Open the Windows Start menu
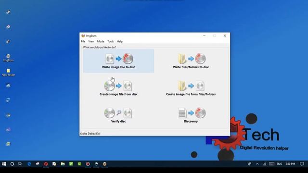The image size is (308, 173). tap(4, 164)
